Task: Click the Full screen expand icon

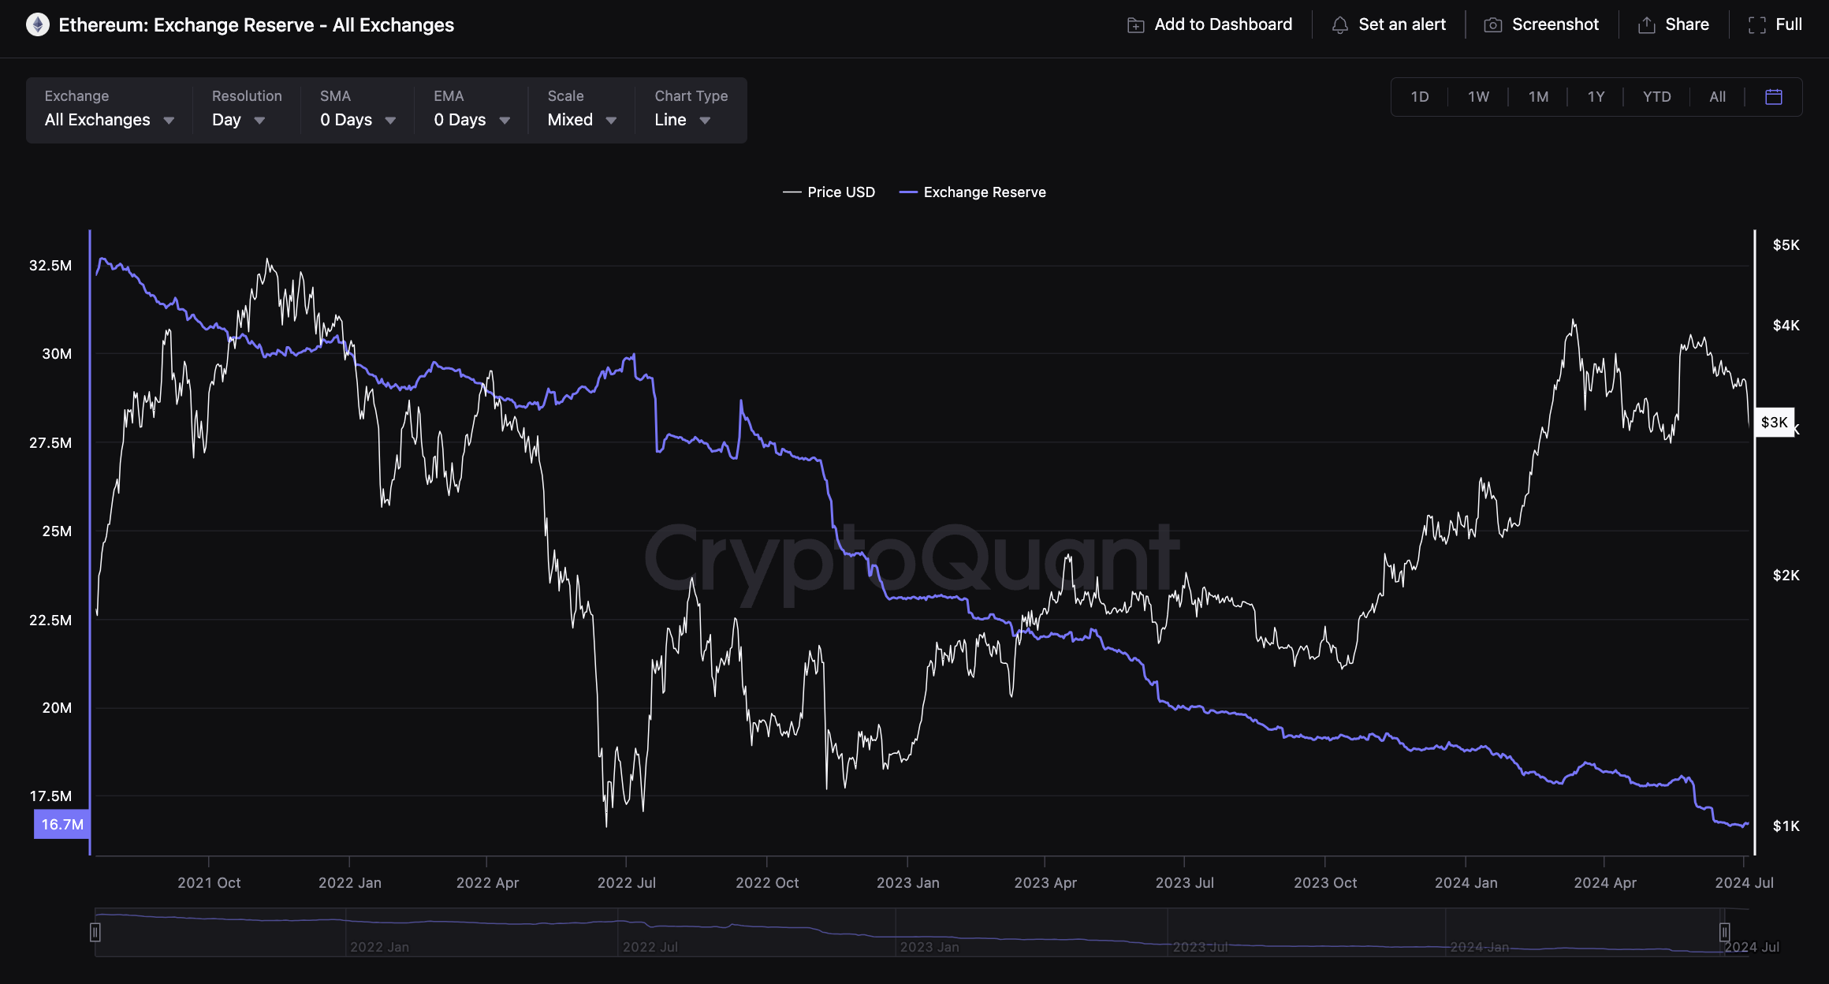Action: pyautogui.click(x=1756, y=25)
